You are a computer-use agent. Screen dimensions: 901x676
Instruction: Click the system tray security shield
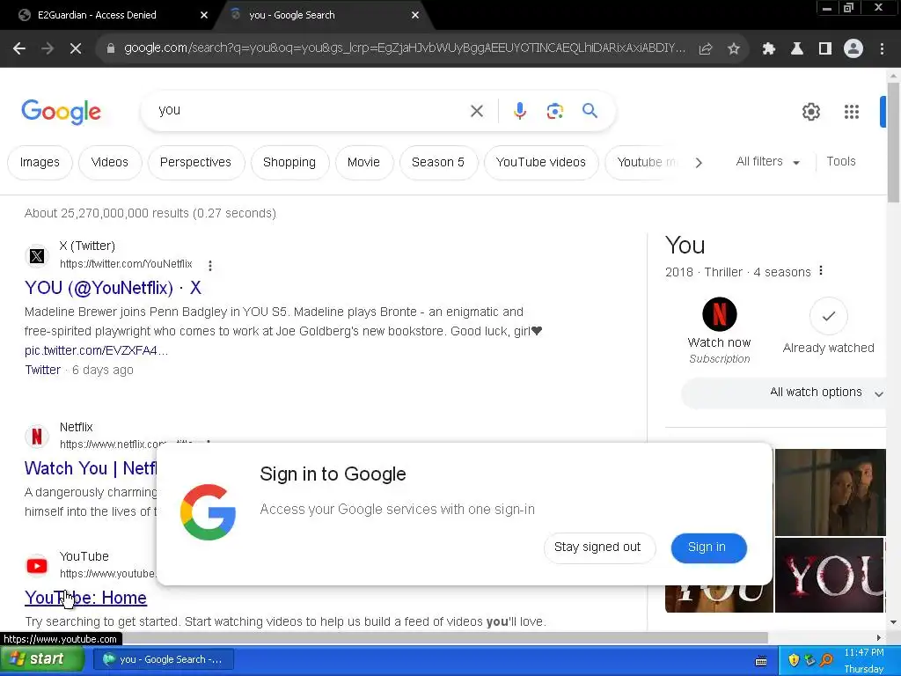[x=795, y=660]
